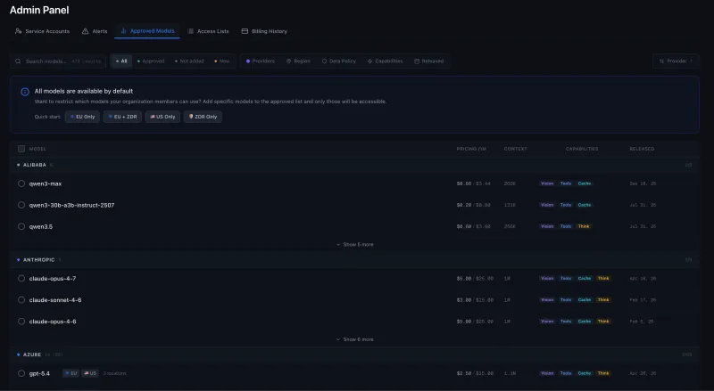
Task: Select the claude-sonnet-4-6 radio circle
Action: tap(21, 300)
